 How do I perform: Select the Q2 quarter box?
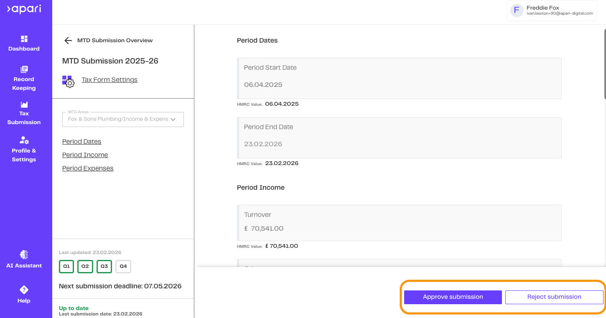85,267
